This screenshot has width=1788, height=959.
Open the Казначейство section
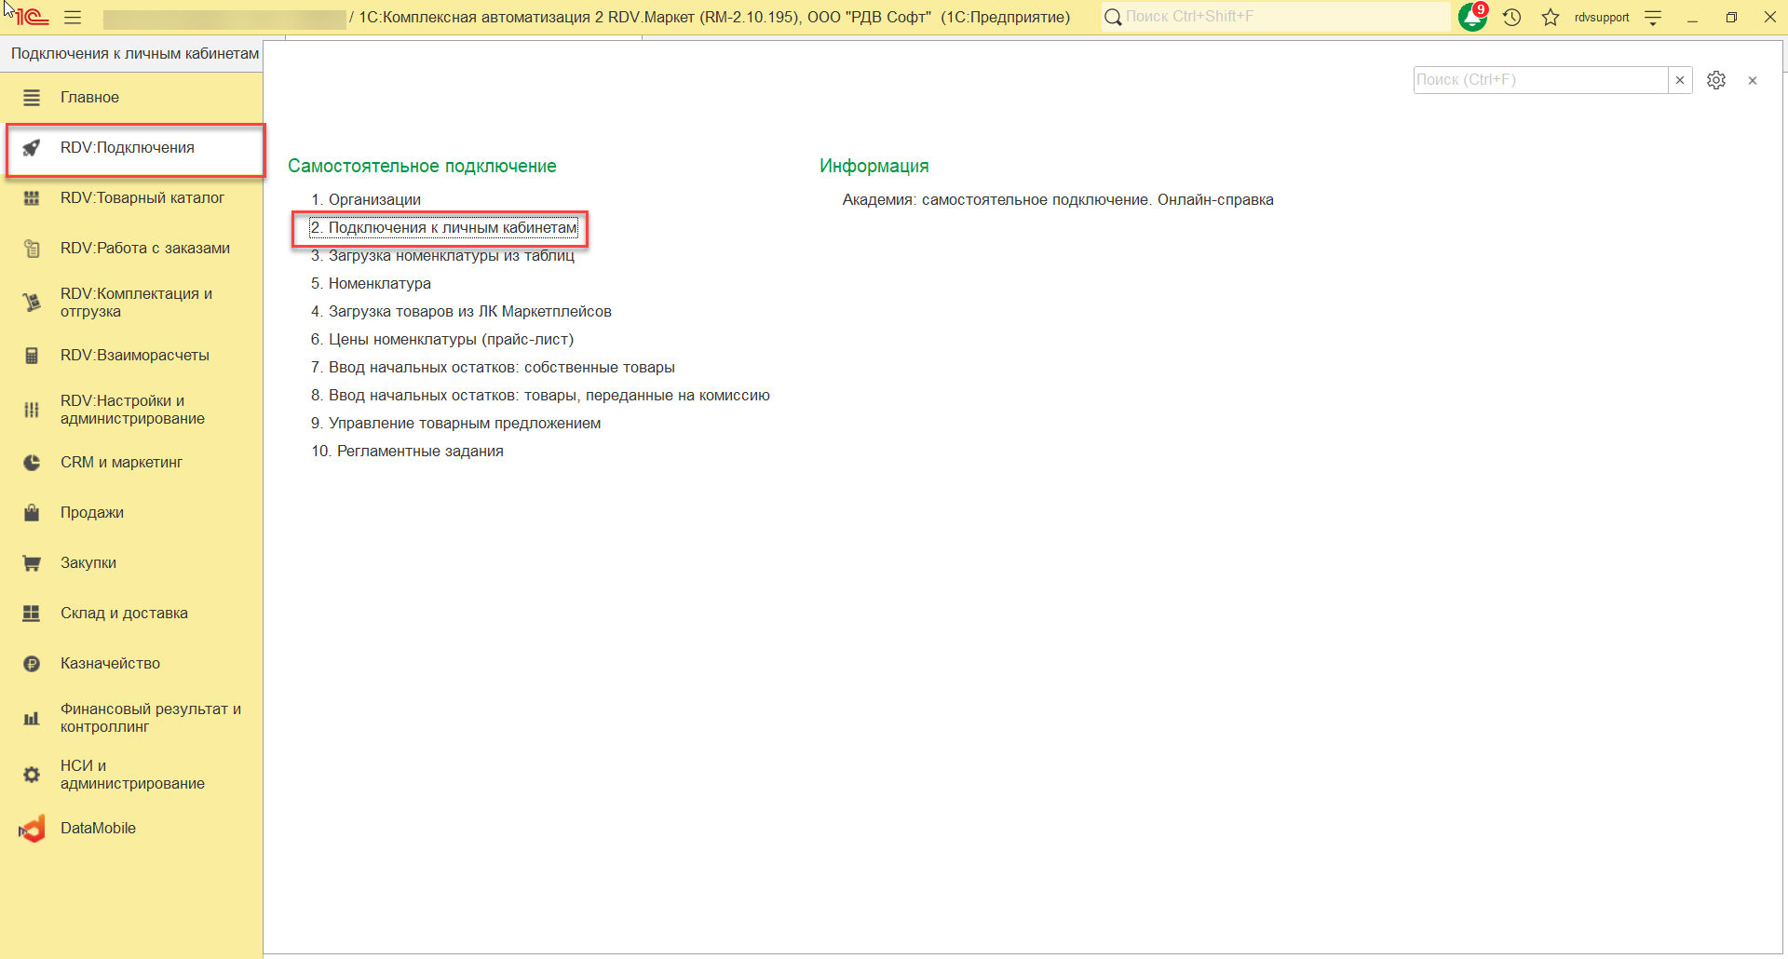[x=110, y=664]
